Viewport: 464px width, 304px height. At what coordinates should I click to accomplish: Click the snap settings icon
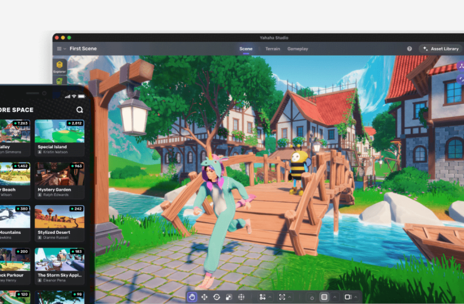(x=262, y=297)
